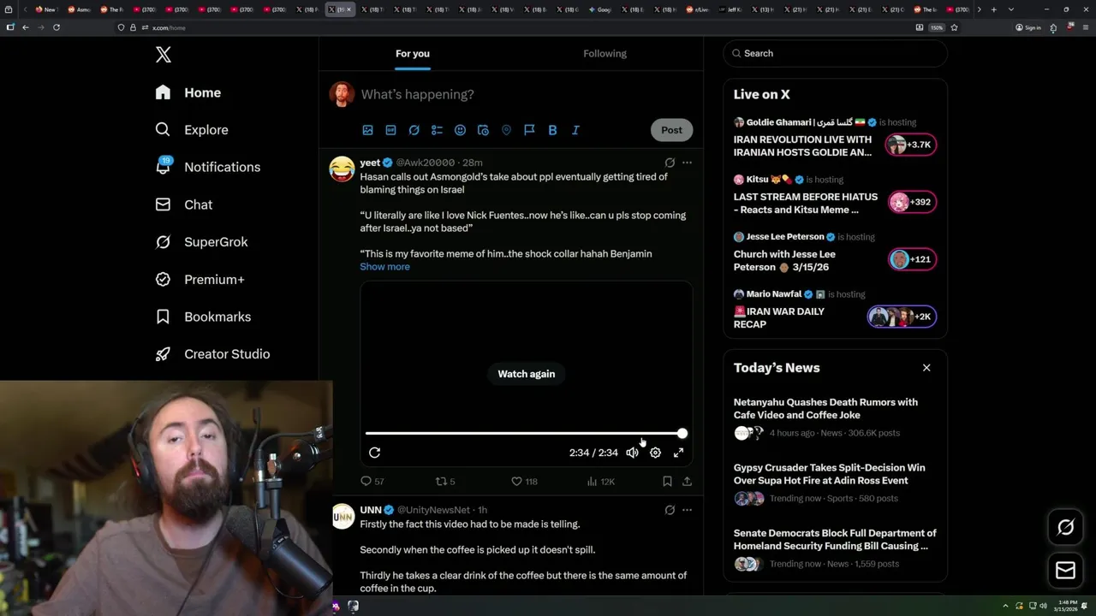
Task: Schedule the post with the calendar icon
Action: coord(483,130)
